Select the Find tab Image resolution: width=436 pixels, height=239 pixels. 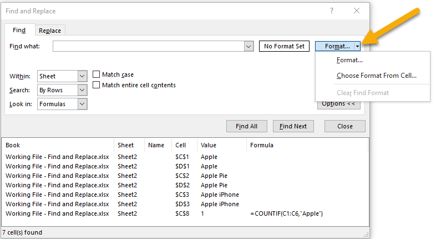click(19, 31)
